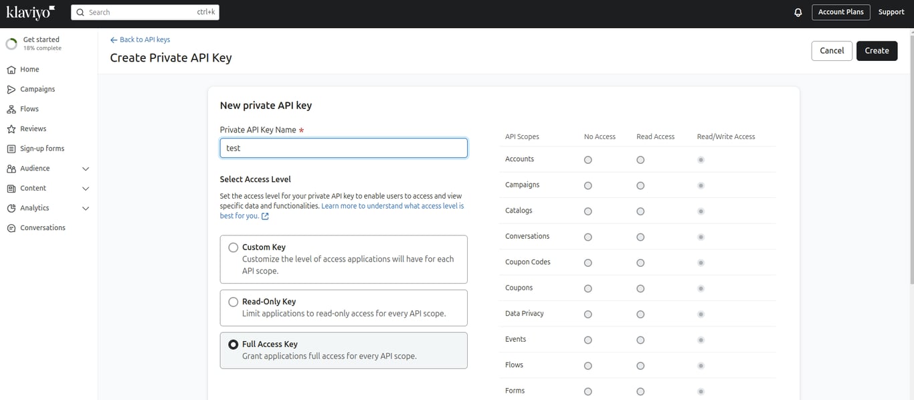
Task: Set Events scope to Read Access
Action: click(640, 340)
